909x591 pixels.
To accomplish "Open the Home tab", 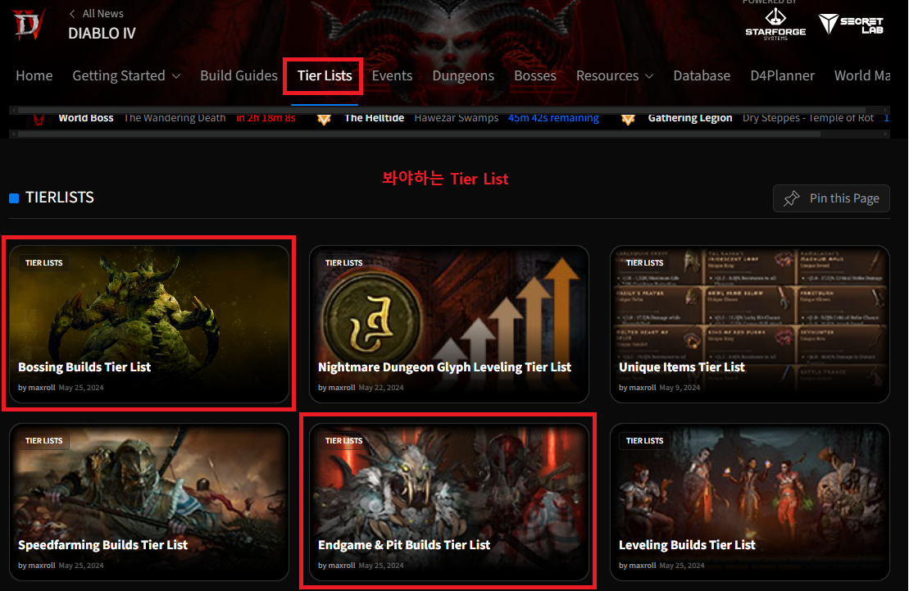I will coord(34,76).
